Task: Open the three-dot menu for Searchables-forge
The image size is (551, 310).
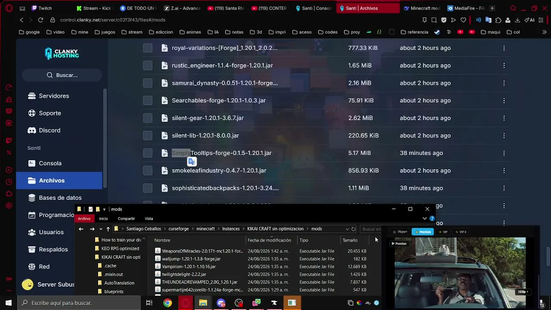Action: [x=504, y=100]
